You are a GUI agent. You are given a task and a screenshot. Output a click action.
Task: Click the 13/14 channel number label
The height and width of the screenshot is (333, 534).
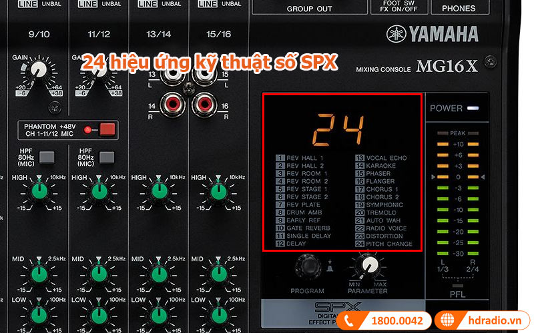(x=159, y=35)
